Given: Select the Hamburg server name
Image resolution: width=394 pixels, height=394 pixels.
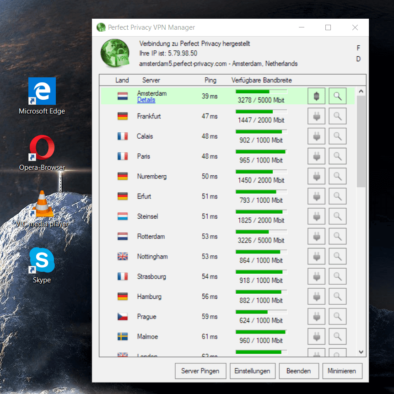Looking at the screenshot, I should pyautogui.click(x=149, y=297).
